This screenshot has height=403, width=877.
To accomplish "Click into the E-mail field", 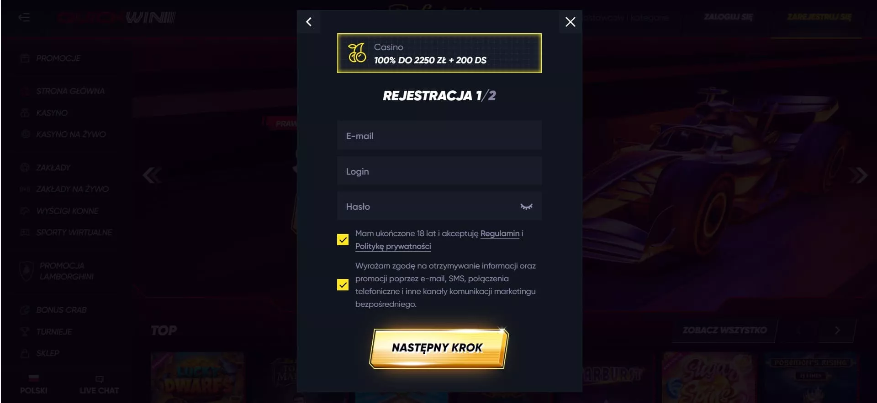I will point(439,135).
